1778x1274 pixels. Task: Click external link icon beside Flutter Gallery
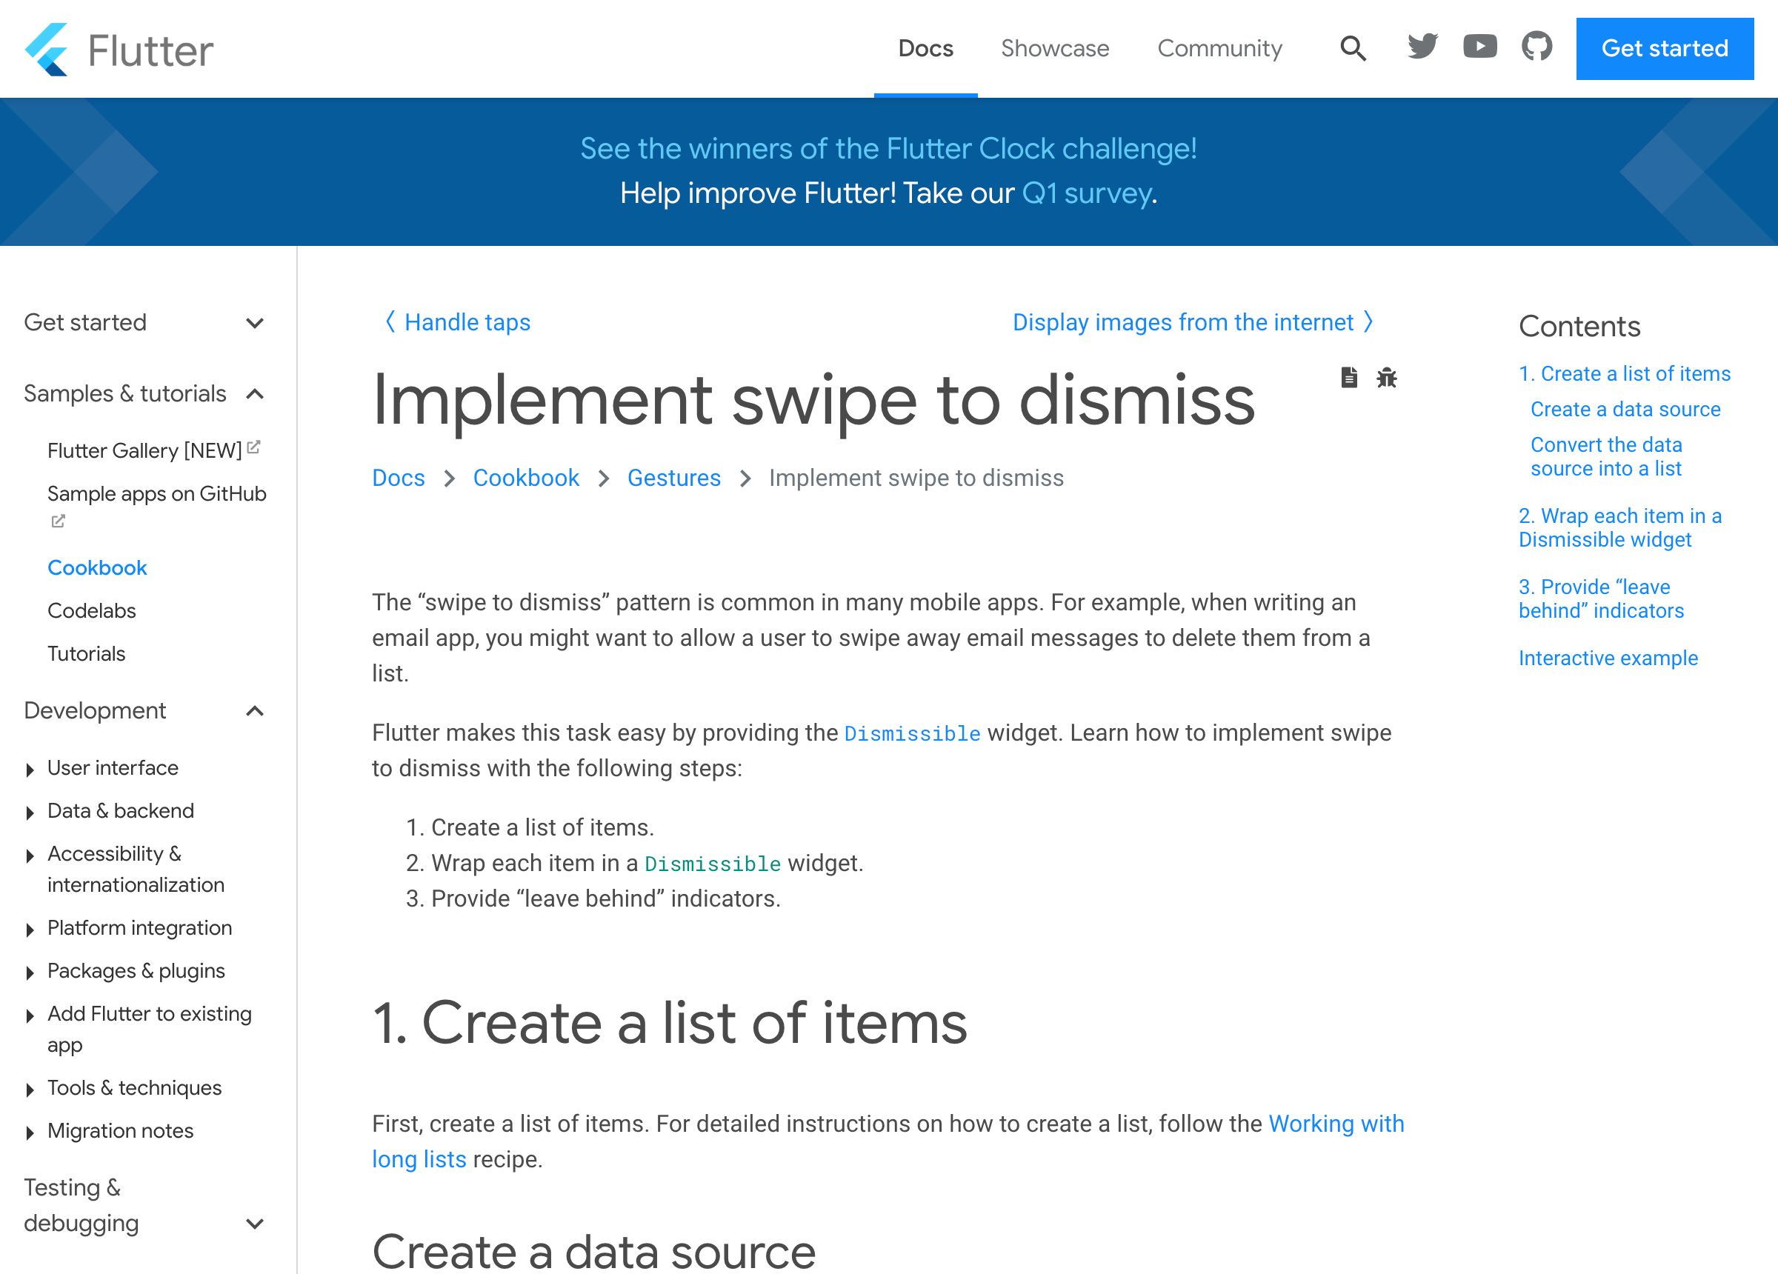point(253,447)
